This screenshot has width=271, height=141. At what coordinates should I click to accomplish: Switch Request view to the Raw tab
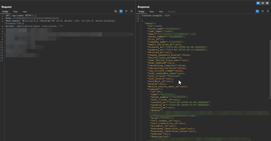16,12
